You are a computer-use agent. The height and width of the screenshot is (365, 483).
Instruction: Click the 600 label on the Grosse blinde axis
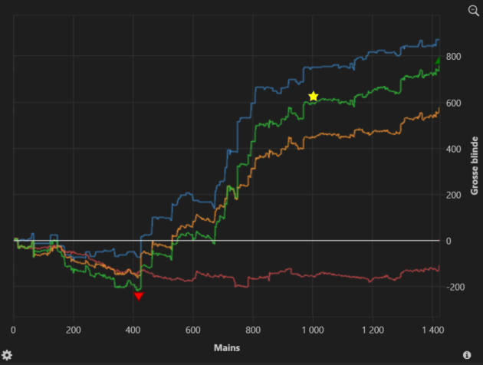pos(454,103)
